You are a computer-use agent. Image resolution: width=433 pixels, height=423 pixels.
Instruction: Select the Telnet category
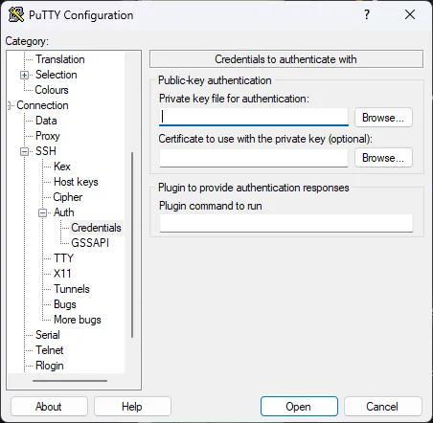50,350
